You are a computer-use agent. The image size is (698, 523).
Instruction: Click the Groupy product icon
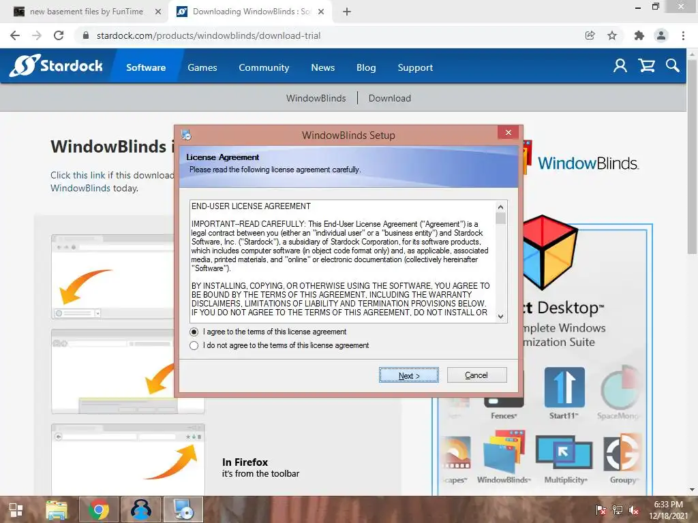pyautogui.click(x=622, y=452)
